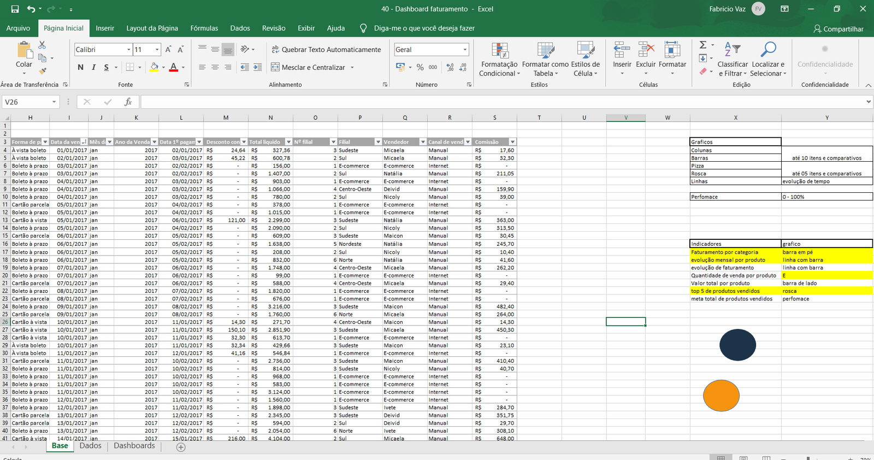Open Formatação Condicional button
The width and height of the screenshot is (874, 460).
[499, 59]
